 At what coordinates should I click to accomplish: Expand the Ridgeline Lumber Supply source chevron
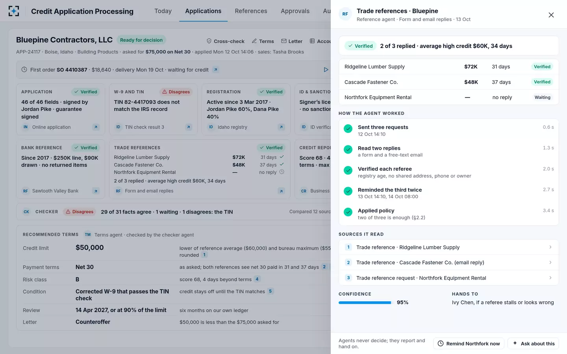point(550,247)
